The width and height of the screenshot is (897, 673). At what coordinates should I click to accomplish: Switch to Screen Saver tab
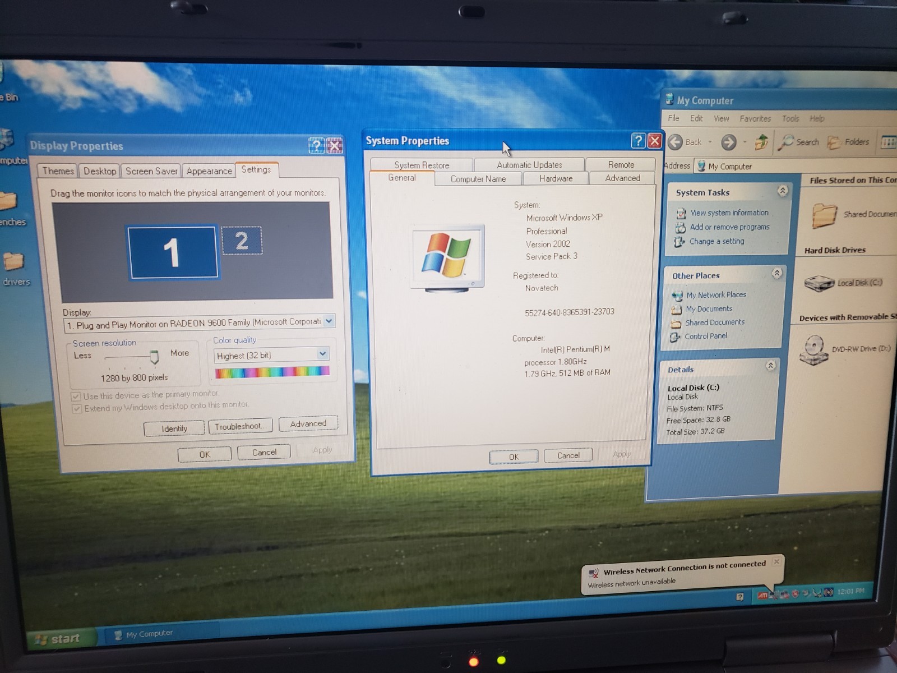[151, 171]
